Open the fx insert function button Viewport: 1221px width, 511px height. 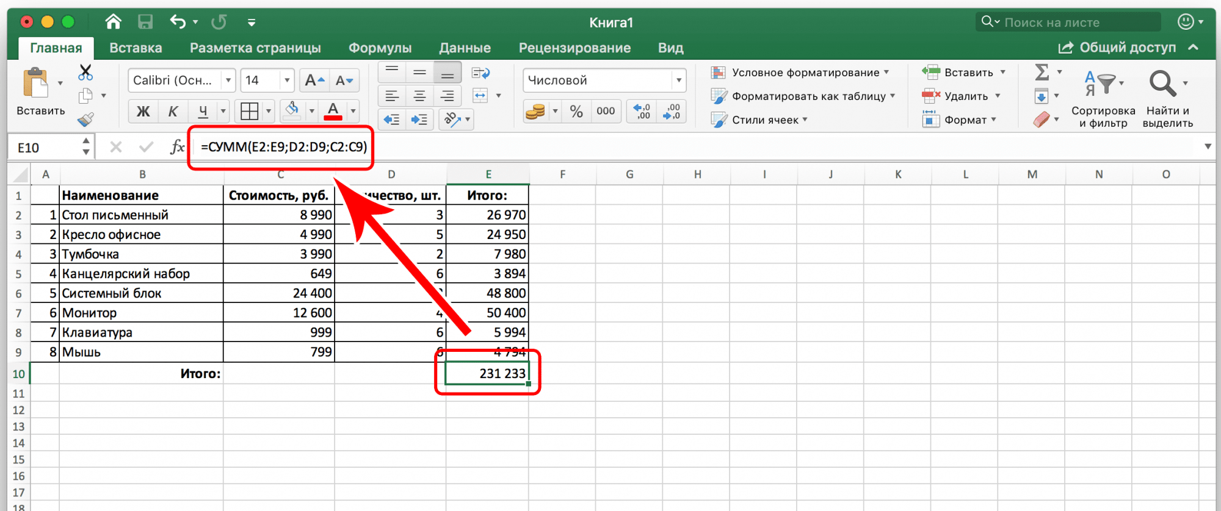pos(177,147)
